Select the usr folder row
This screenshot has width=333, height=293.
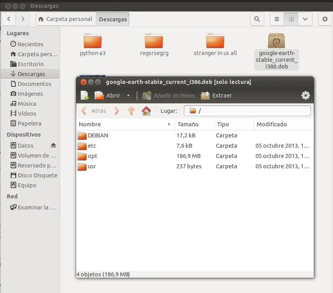195,166
